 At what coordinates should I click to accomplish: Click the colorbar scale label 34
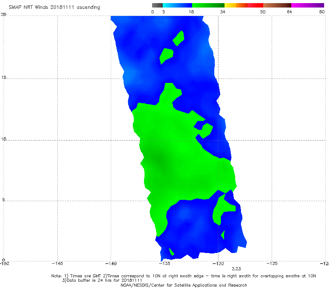click(223, 12)
